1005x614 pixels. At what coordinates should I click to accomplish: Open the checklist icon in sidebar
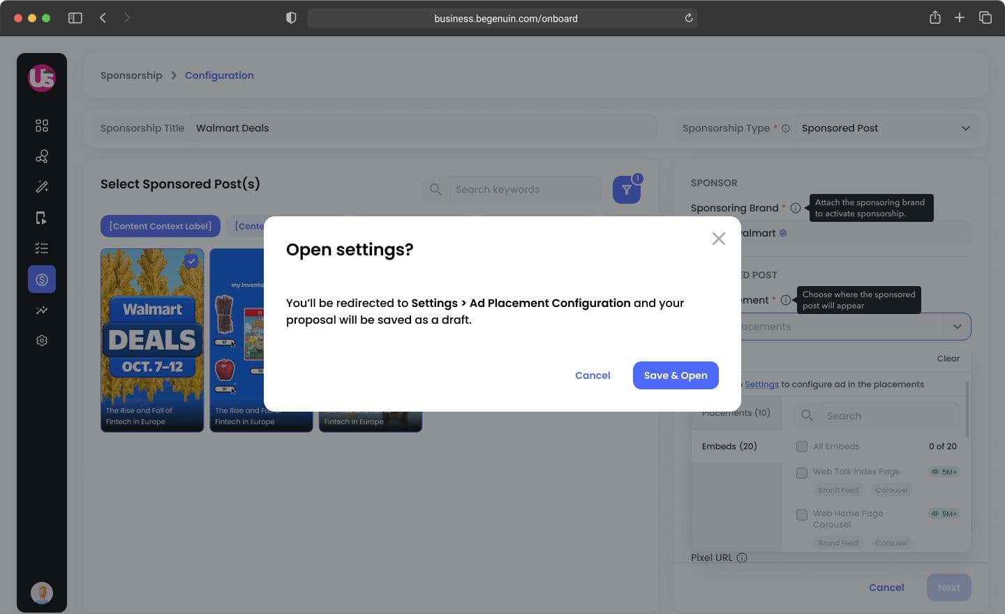click(42, 248)
